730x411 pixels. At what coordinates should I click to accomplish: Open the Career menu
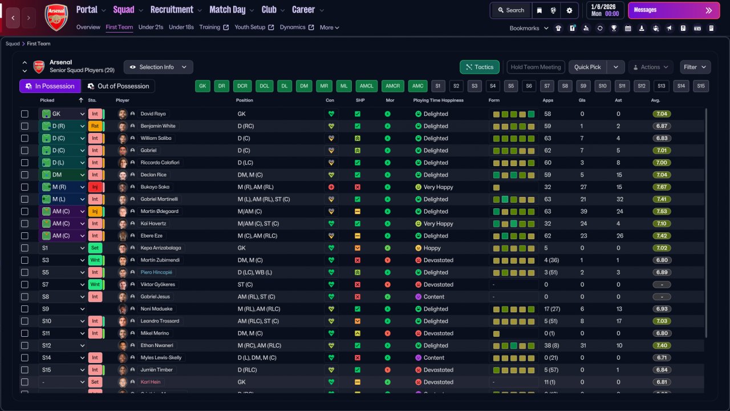click(308, 10)
